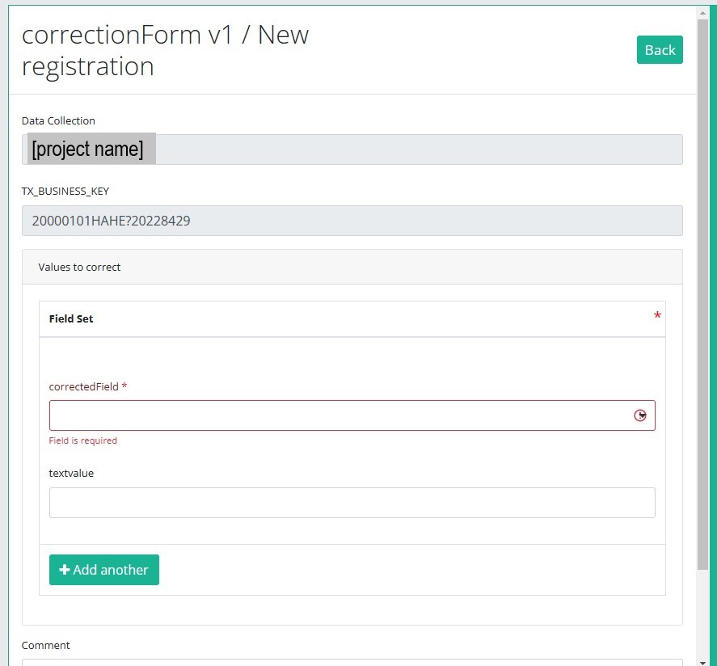The height and width of the screenshot is (666, 717).
Task: Click the Field is required error message
Action: pos(82,440)
